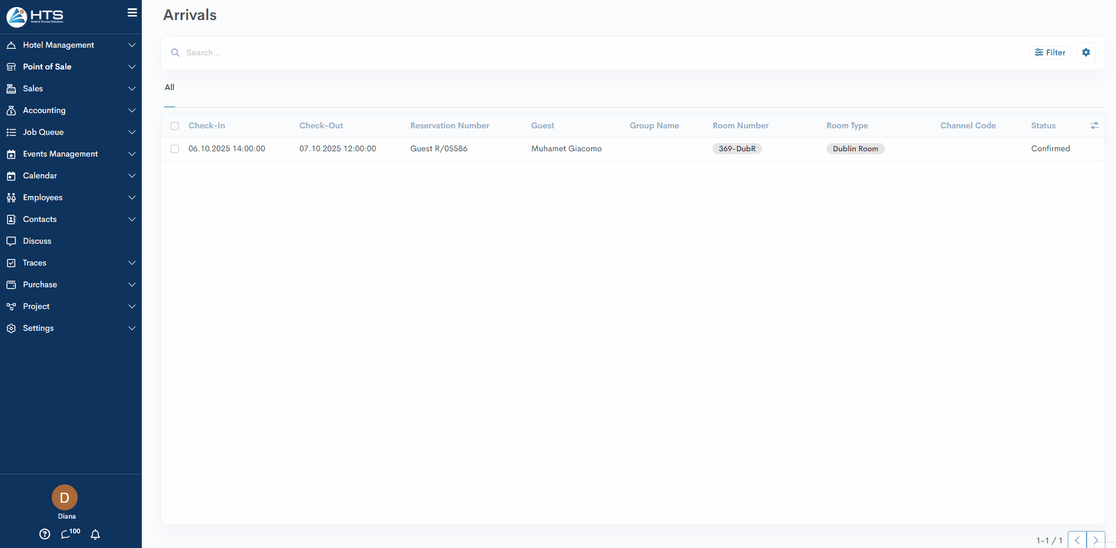
Task: Select the All tab
Action: click(x=169, y=87)
